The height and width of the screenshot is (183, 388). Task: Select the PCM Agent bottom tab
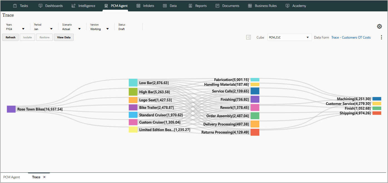point(12,177)
